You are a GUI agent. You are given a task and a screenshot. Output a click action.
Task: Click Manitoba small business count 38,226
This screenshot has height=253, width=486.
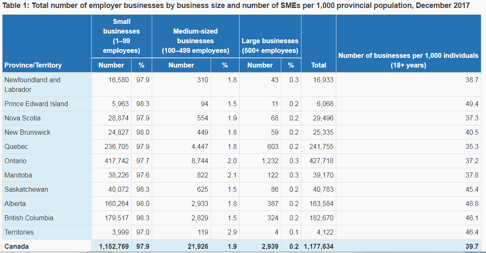click(x=119, y=175)
